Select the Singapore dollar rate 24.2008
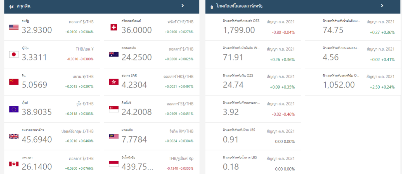402x174 pixels. point(137,112)
